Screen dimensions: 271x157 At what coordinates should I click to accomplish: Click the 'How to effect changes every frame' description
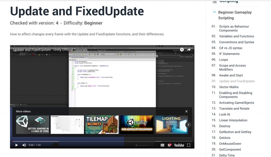[87, 34]
